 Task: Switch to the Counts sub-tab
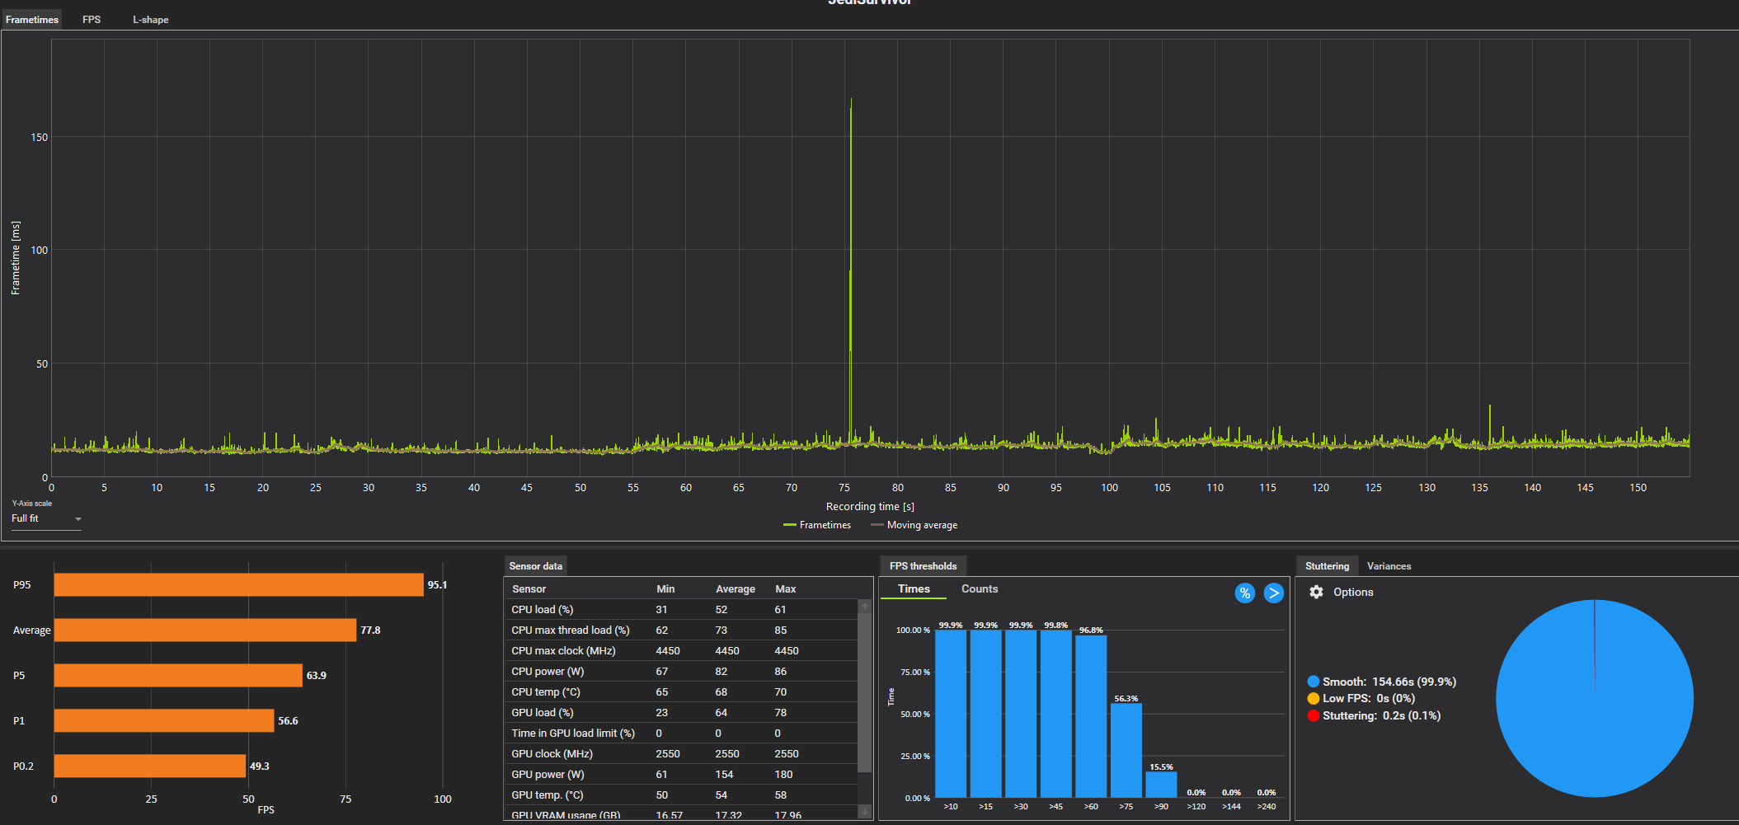point(980,589)
